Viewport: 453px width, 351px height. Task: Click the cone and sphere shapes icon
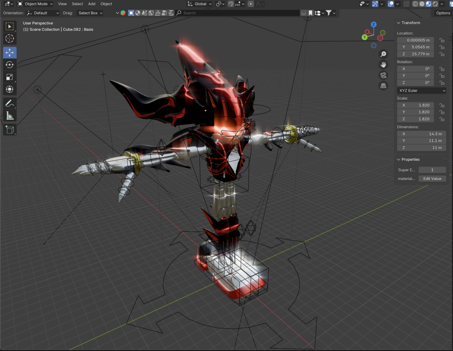[x=144, y=13]
